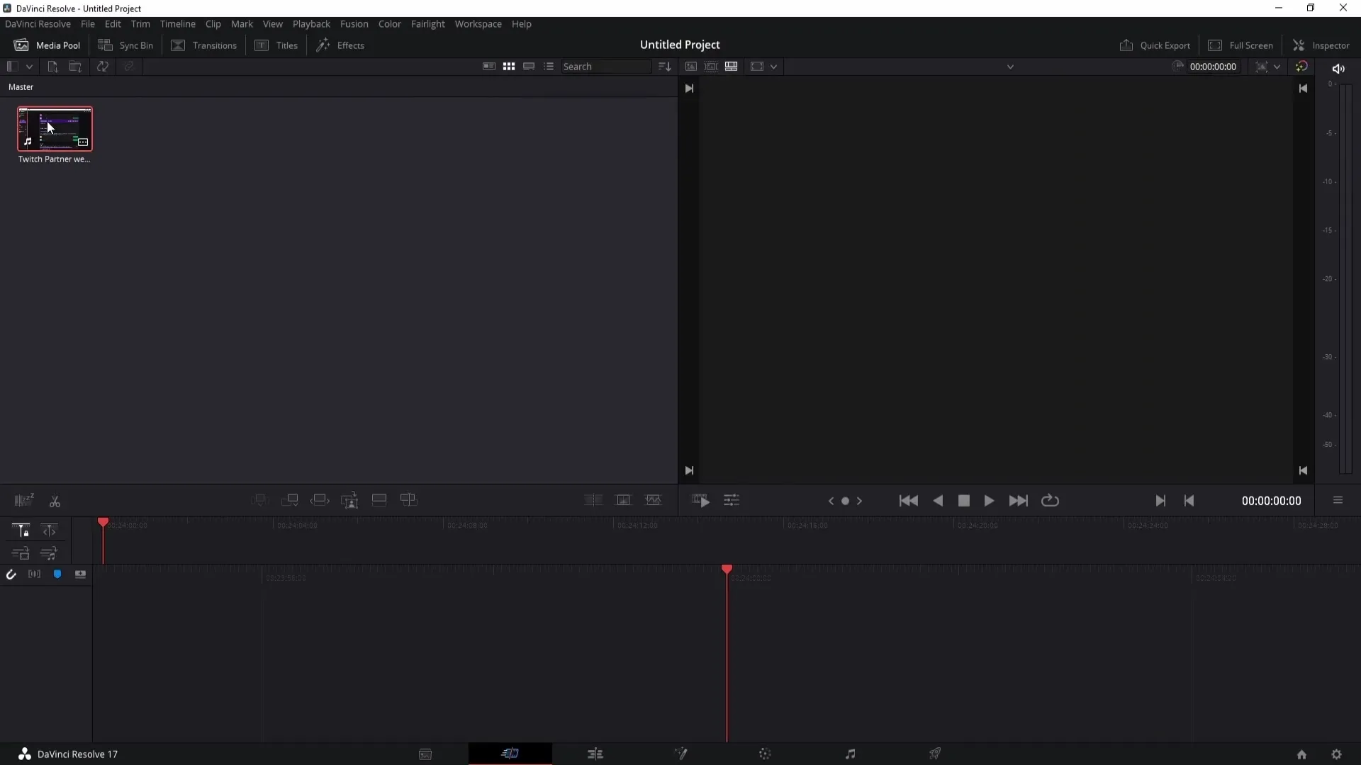Open the Inspector panel
The image size is (1361, 765).
[1321, 45]
